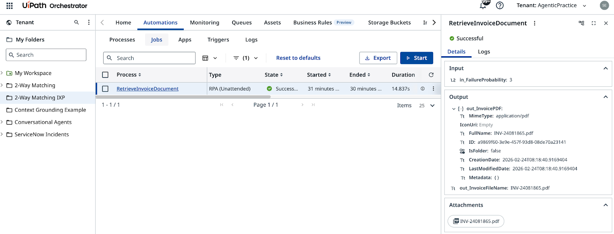Switch to the Home tab
614x234 pixels.
click(123, 23)
